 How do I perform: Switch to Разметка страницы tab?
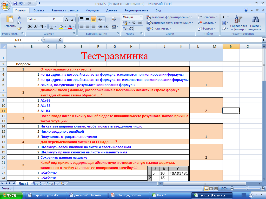tap(65, 10)
